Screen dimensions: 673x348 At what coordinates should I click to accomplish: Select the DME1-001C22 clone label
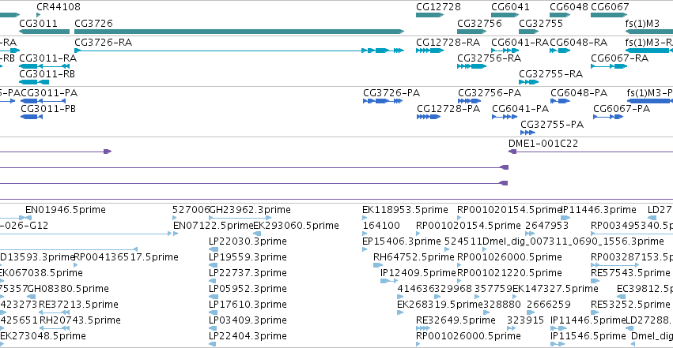point(543,144)
